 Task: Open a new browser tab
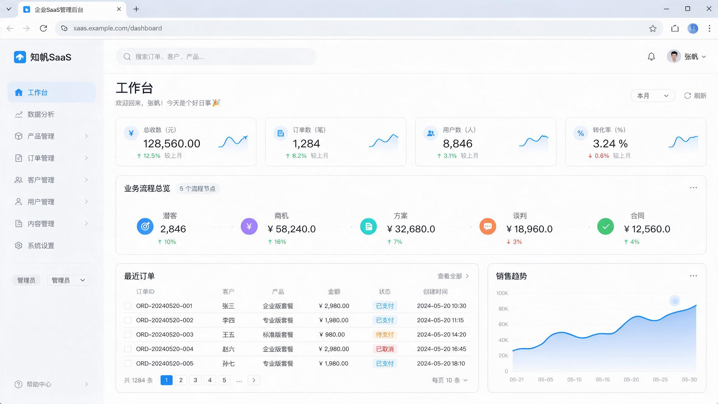(136, 9)
